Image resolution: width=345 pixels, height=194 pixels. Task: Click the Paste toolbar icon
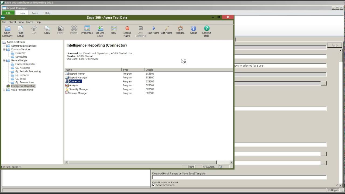[x=60, y=28]
